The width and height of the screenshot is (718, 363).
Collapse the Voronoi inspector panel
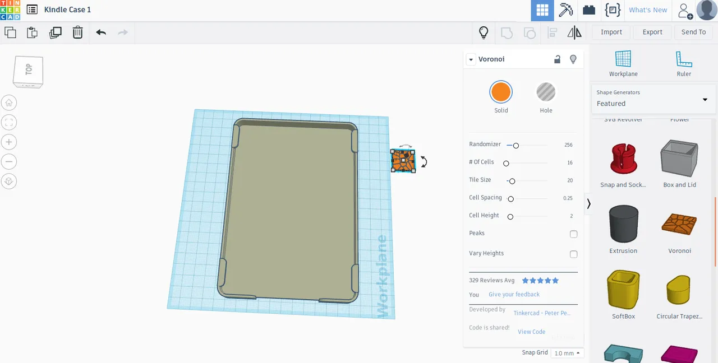click(471, 59)
